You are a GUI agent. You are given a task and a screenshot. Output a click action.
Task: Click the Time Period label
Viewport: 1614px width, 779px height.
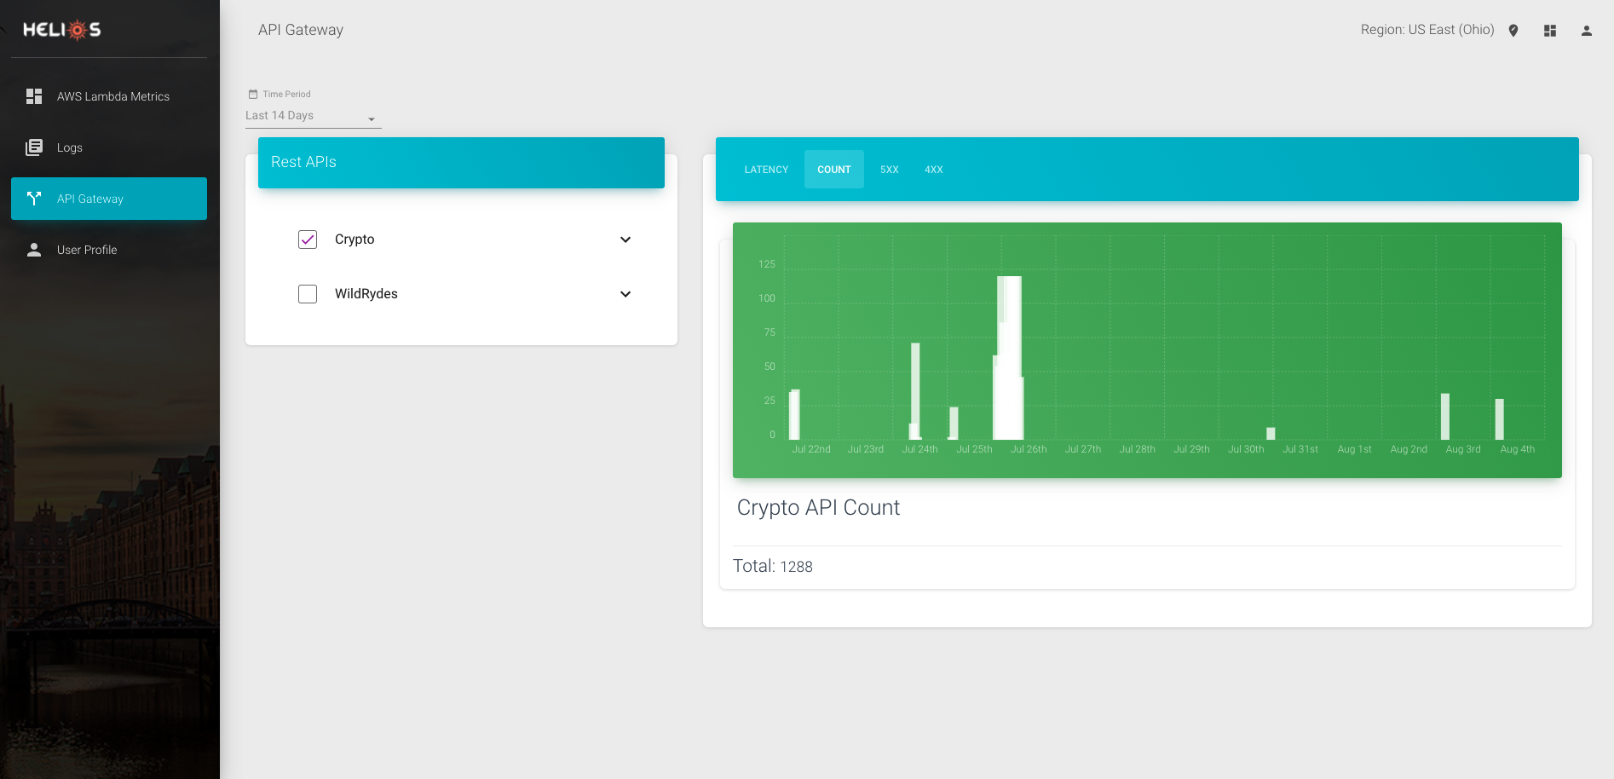[286, 94]
